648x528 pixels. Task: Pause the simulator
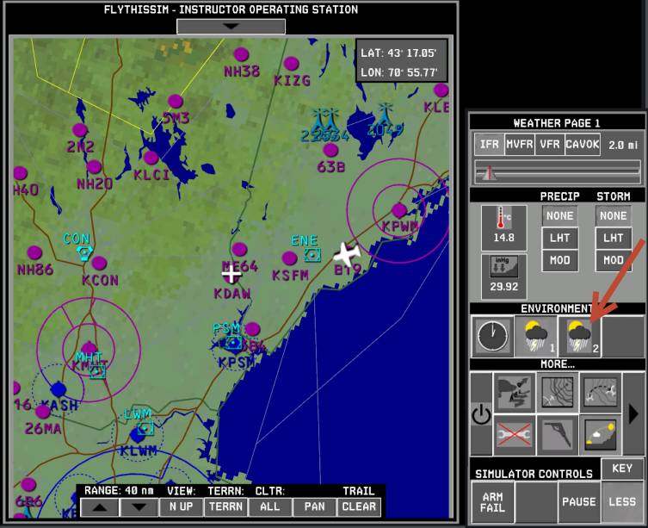point(579,502)
